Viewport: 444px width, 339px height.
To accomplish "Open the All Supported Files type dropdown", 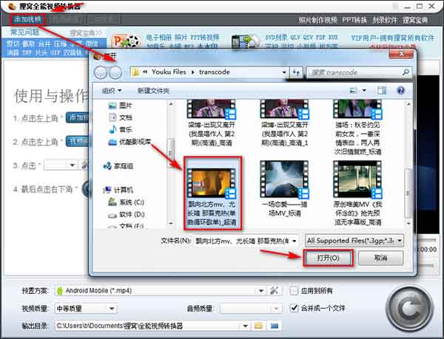I will coord(354,241).
